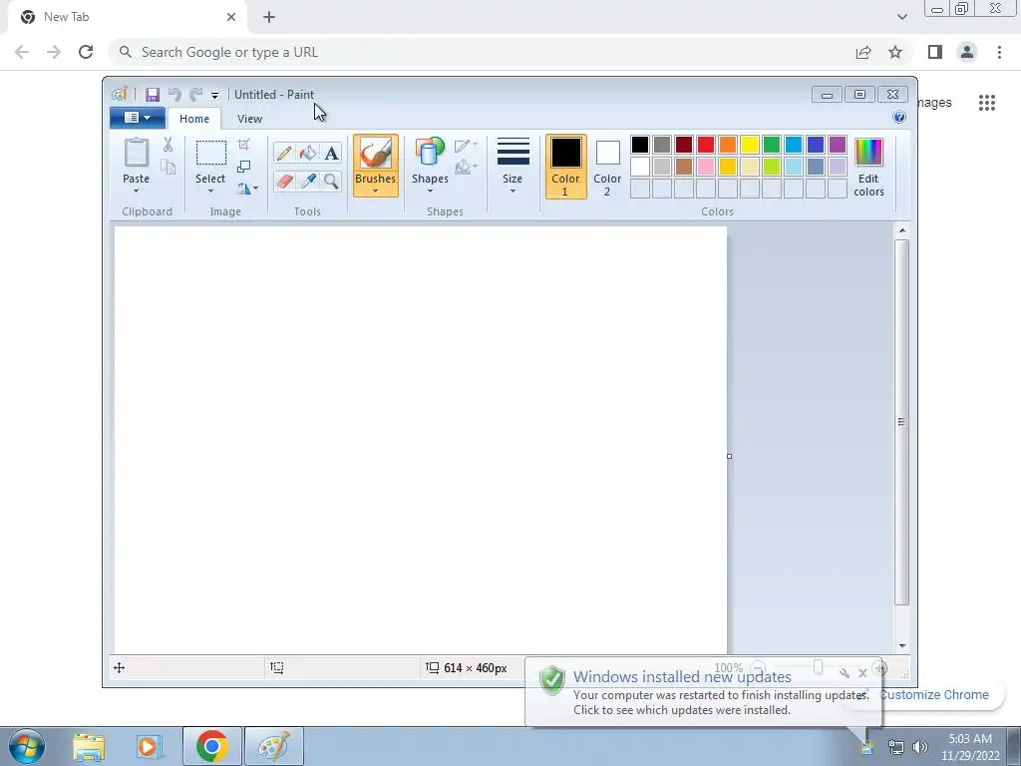Open a new Chrome tab with plus
The image size is (1021, 766).
click(269, 18)
